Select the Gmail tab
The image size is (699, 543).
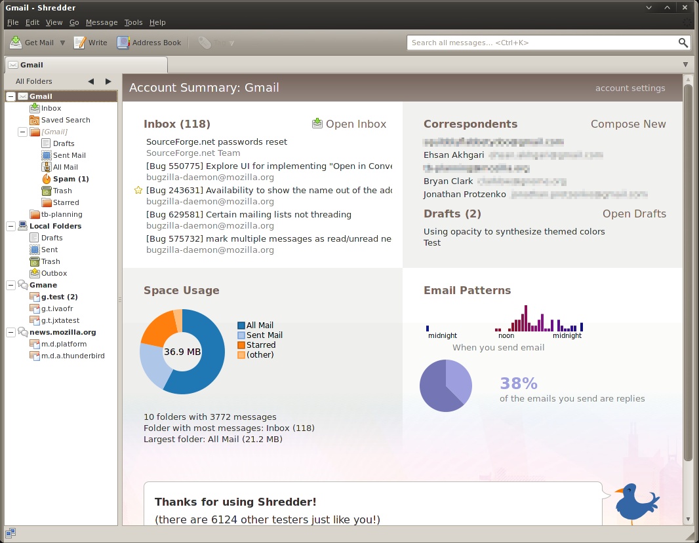tap(86, 65)
